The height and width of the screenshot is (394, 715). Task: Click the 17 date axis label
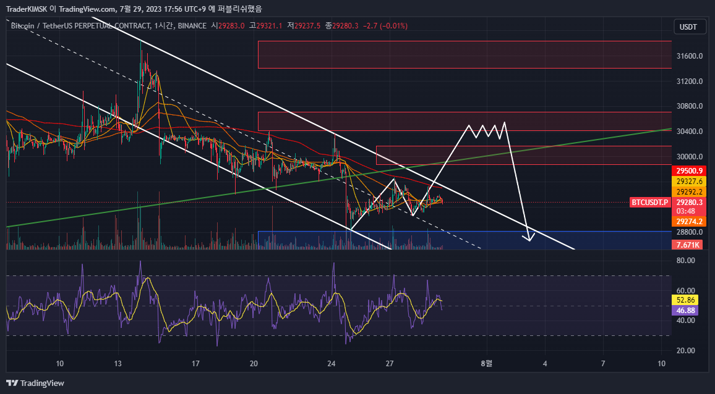click(x=195, y=364)
